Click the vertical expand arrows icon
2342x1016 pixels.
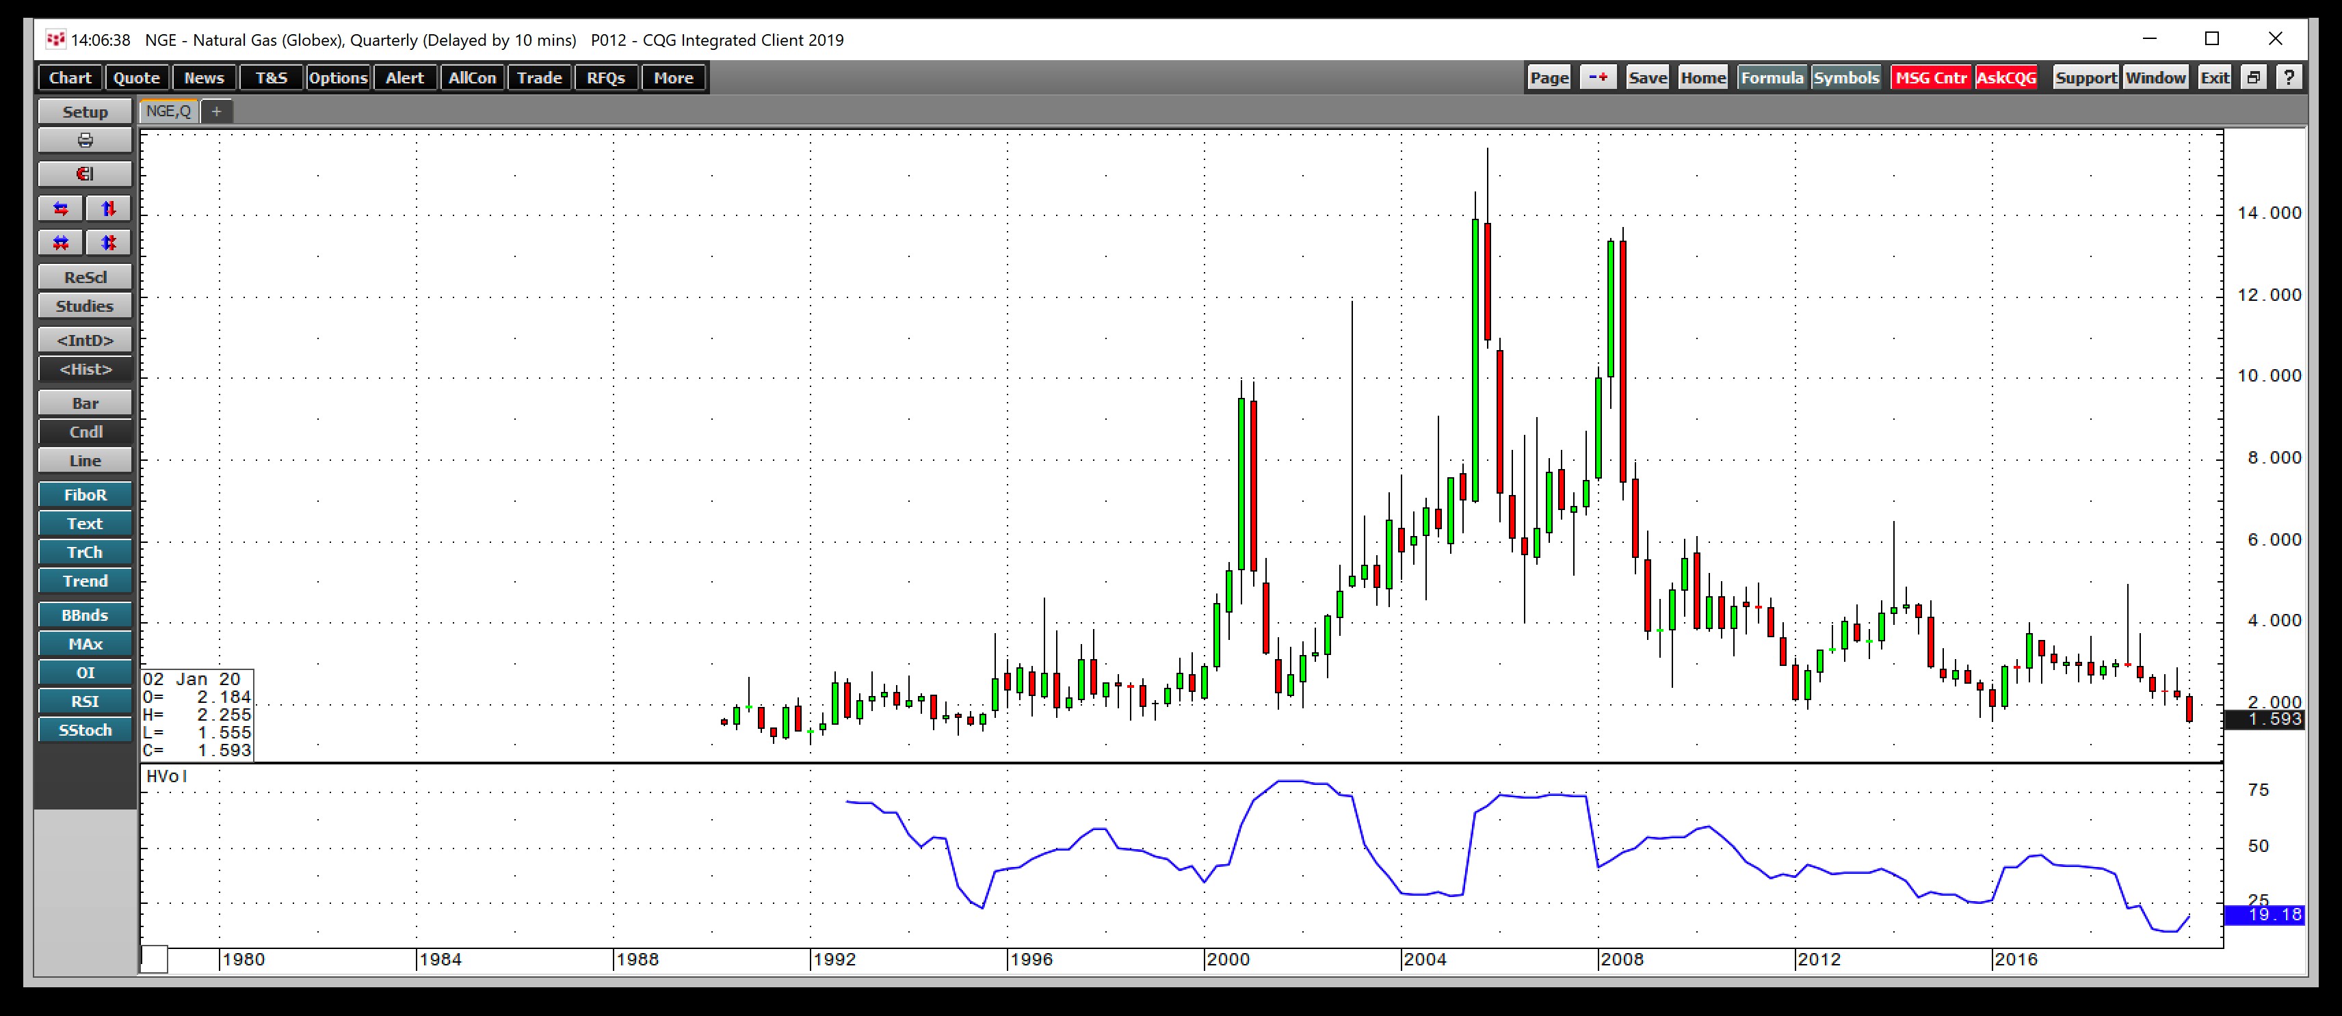pos(109,209)
